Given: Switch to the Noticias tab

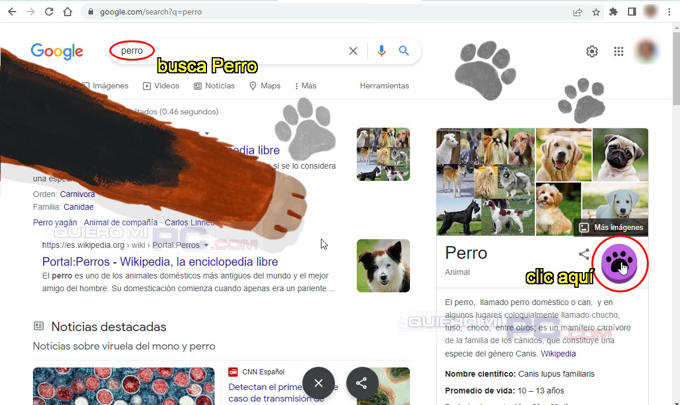Looking at the screenshot, I should click(214, 86).
